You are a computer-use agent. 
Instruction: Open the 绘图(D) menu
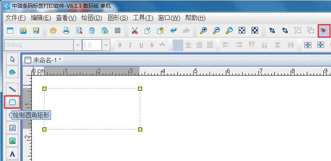pos(91,18)
